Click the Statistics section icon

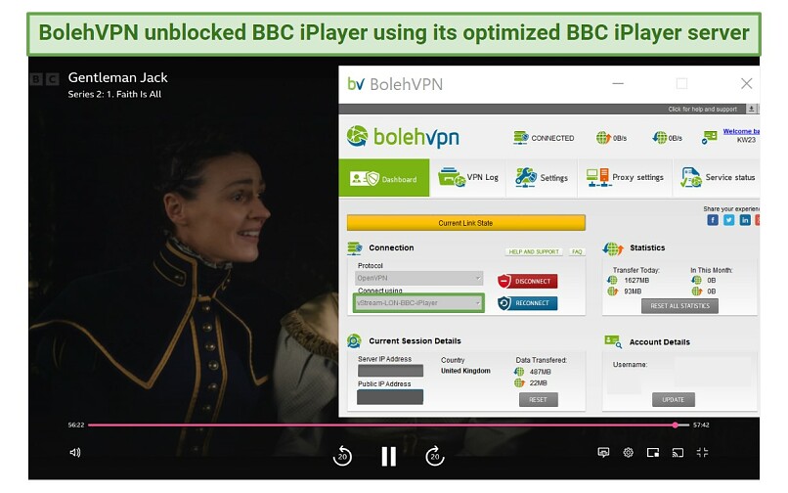[x=613, y=248]
